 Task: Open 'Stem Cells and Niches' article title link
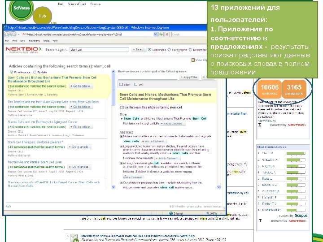coord(52,79)
